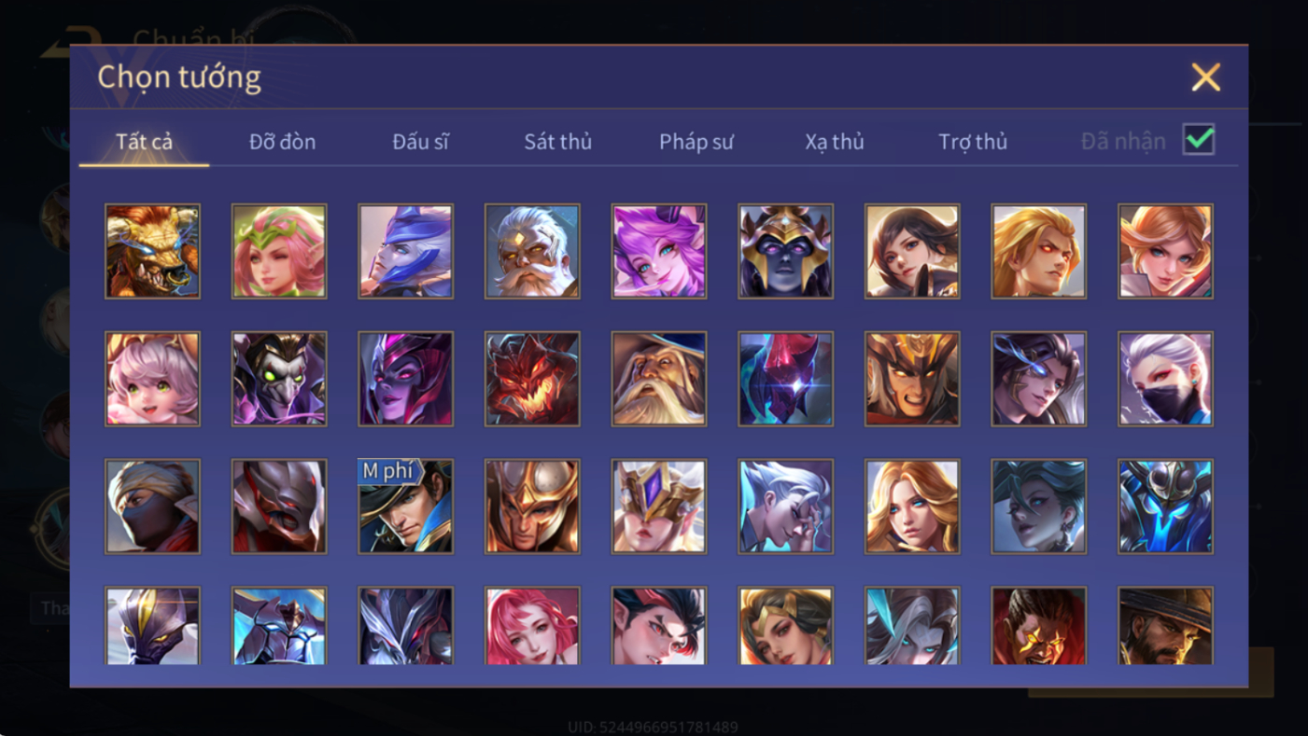Select the pink-haired girl with green eyes
This screenshot has height=736, width=1308.
click(x=152, y=379)
